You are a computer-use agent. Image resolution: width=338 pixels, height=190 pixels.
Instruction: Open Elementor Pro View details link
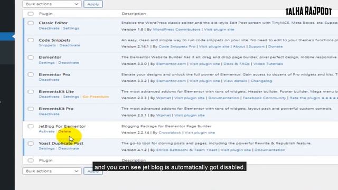point(235,81)
